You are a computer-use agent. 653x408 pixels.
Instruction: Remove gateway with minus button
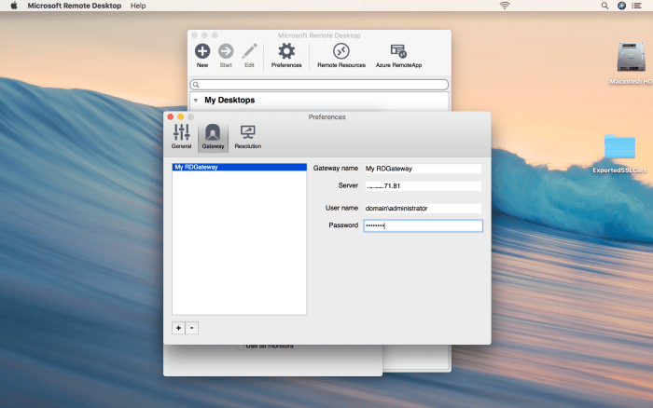tap(192, 328)
